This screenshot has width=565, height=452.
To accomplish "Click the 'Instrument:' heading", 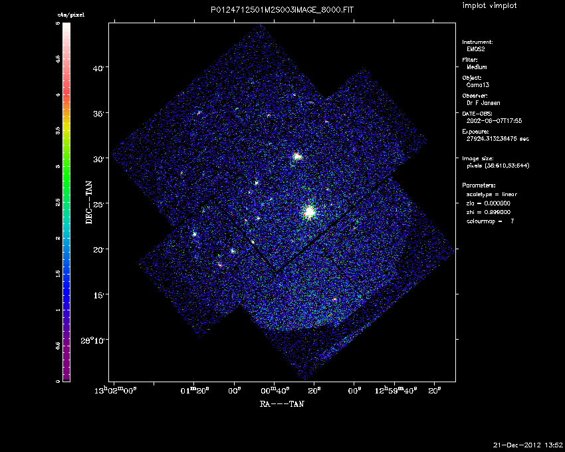I will coord(477,42).
